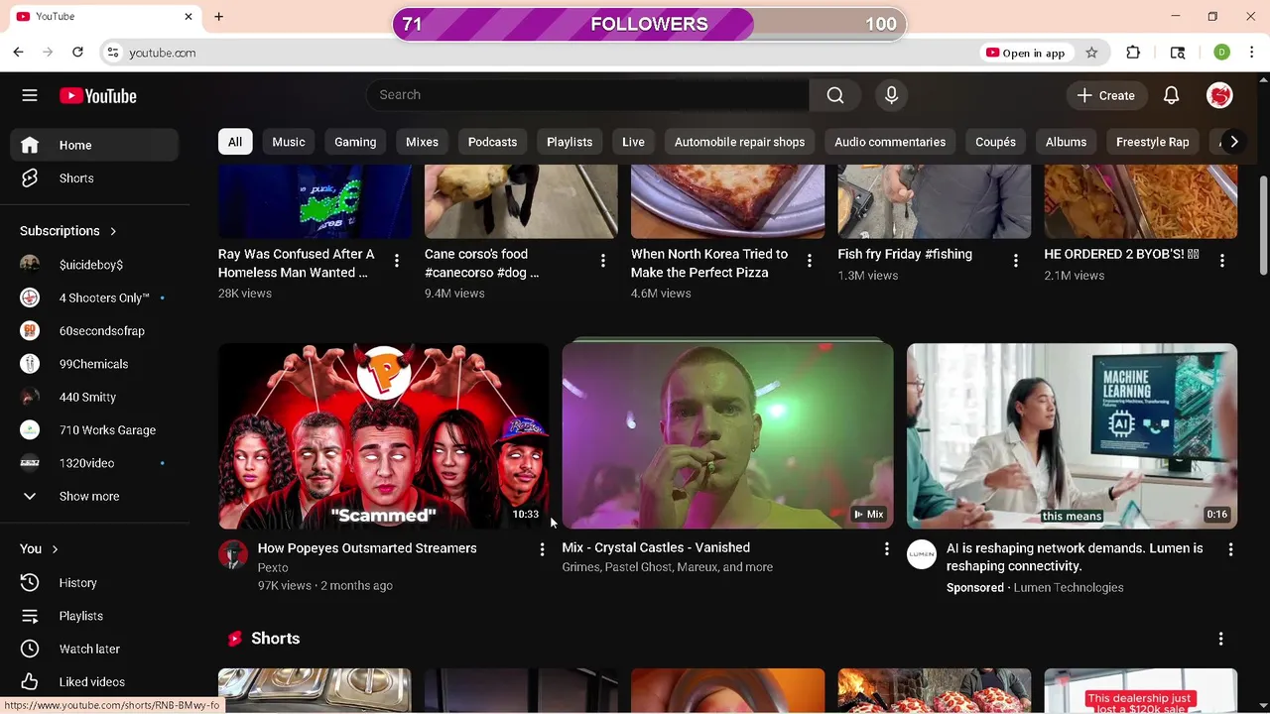
Task: Open the $uicideboy$ channel
Action: click(94, 265)
